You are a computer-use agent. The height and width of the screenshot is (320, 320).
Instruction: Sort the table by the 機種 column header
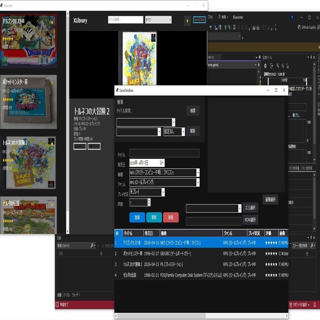pyautogui.click(x=191, y=233)
